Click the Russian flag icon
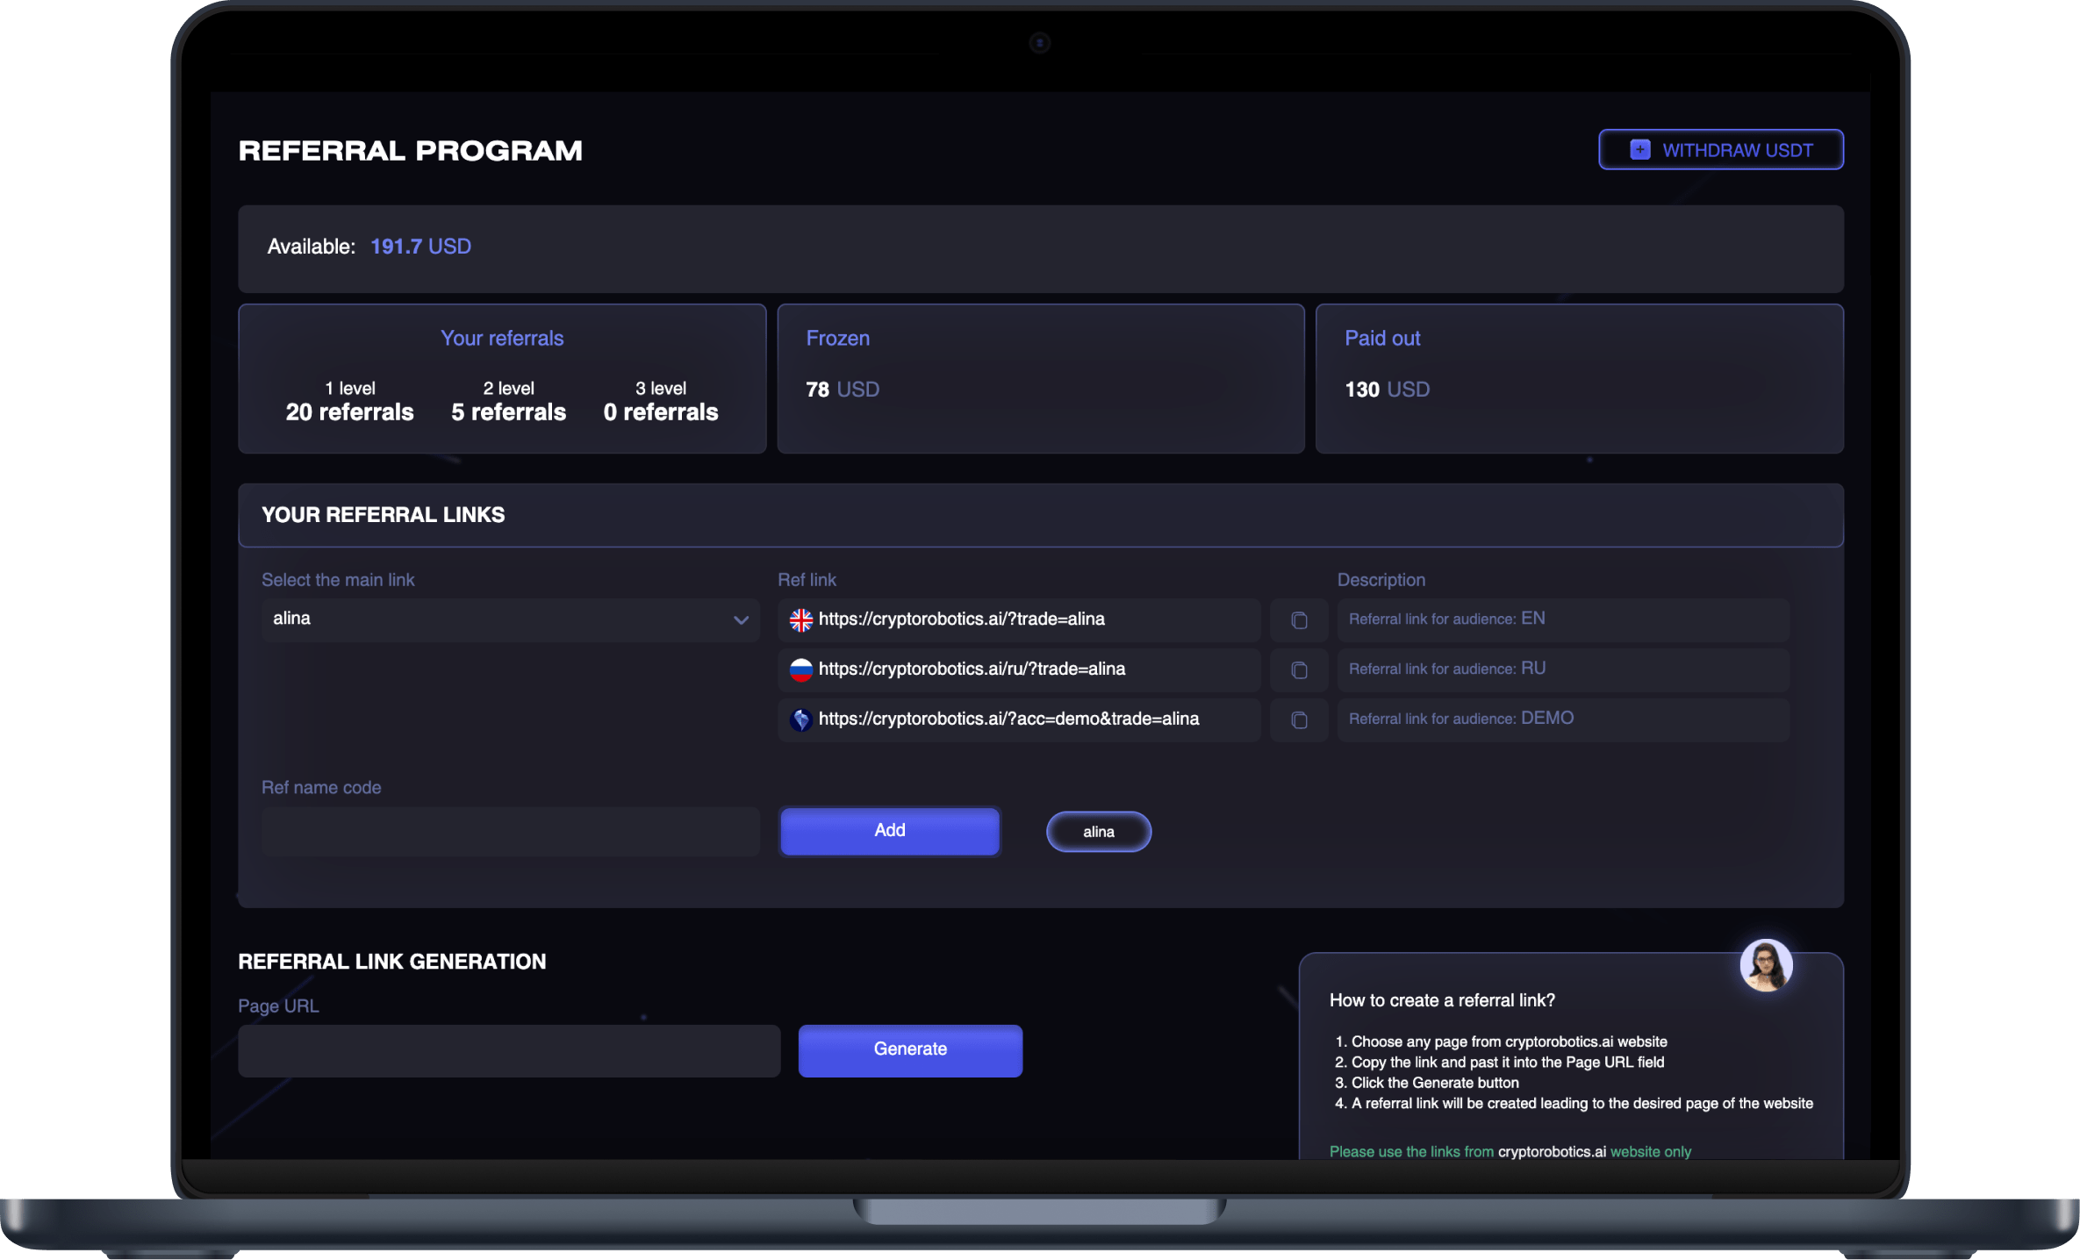Screen dimensions: 2080x1260 (x=800, y=670)
